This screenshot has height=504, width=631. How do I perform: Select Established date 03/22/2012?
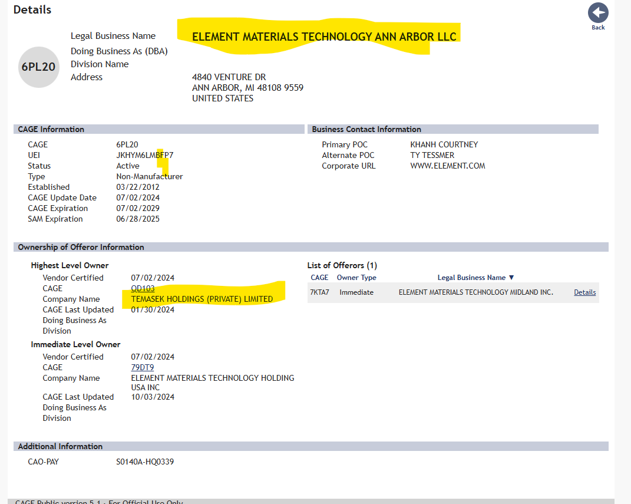[x=138, y=187]
